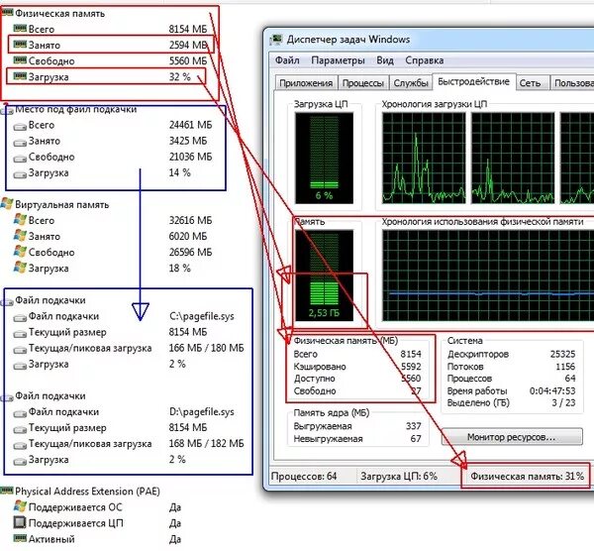This screenshot has width=594, height=551.
Task: Click the Виртуальная память section Windows flag icon
Action: pos(7,203)
